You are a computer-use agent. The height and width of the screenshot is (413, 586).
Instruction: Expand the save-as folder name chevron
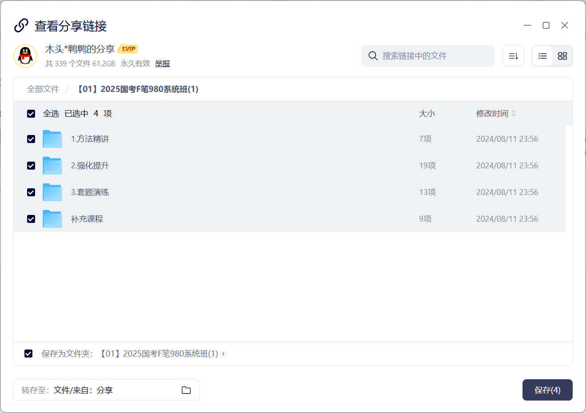coord(224,354)
